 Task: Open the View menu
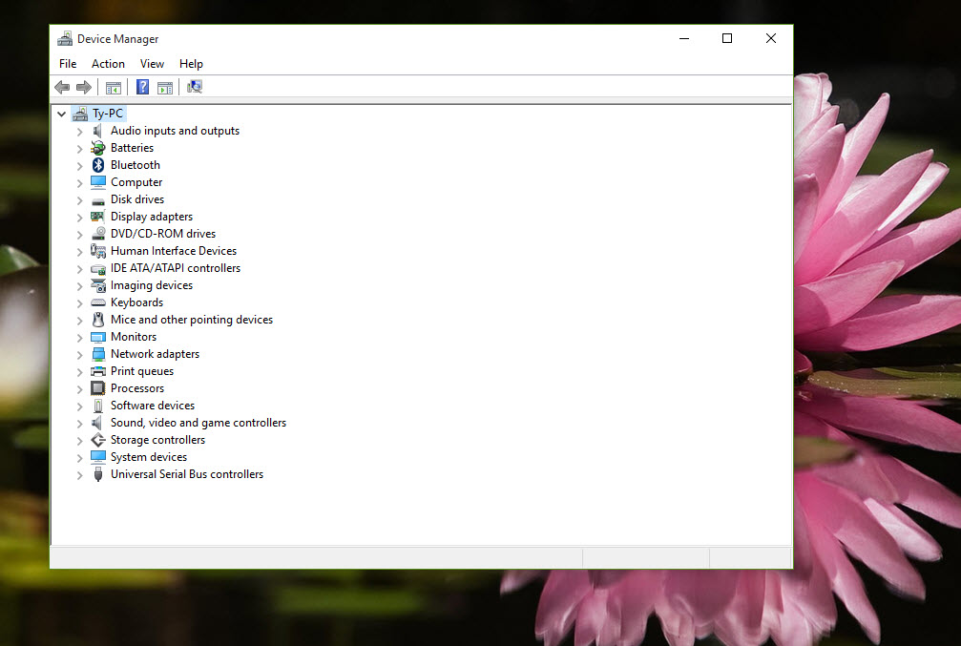(x=152, y=64)
